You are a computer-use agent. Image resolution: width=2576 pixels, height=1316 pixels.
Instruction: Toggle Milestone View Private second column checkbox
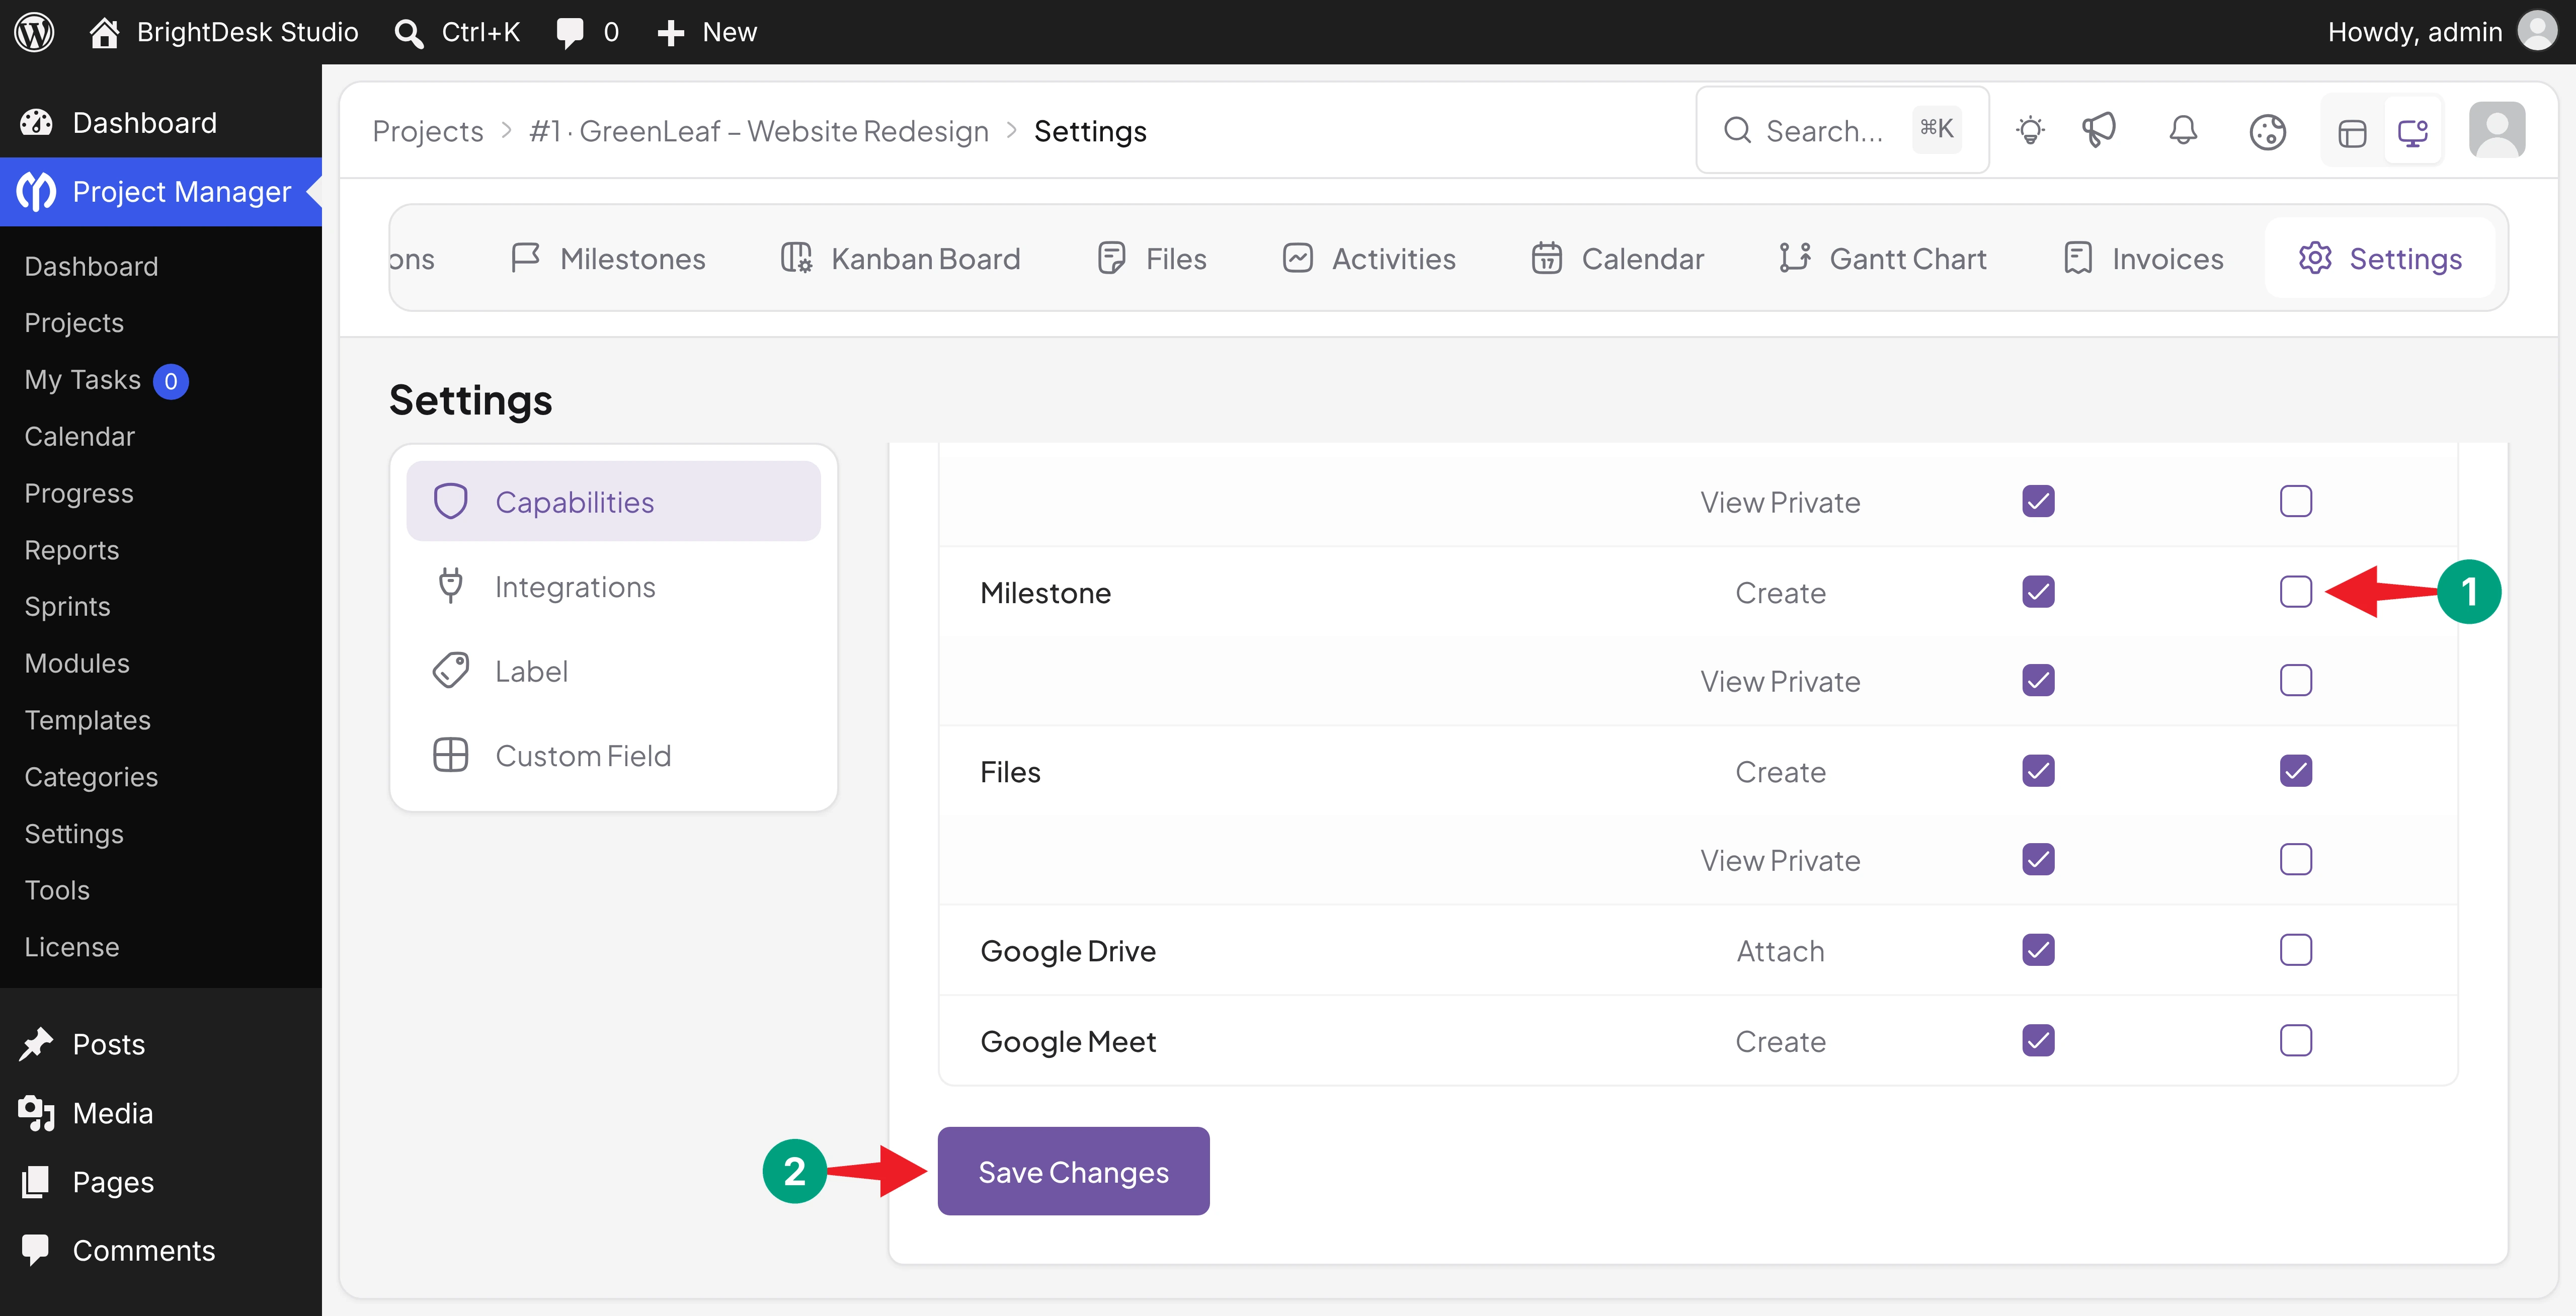(2296, 681)
